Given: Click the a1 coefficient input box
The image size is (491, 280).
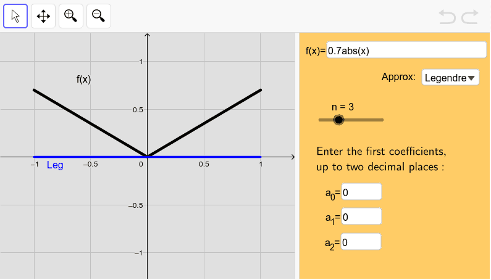Looking at the screenshot, I should click(361, 216).
